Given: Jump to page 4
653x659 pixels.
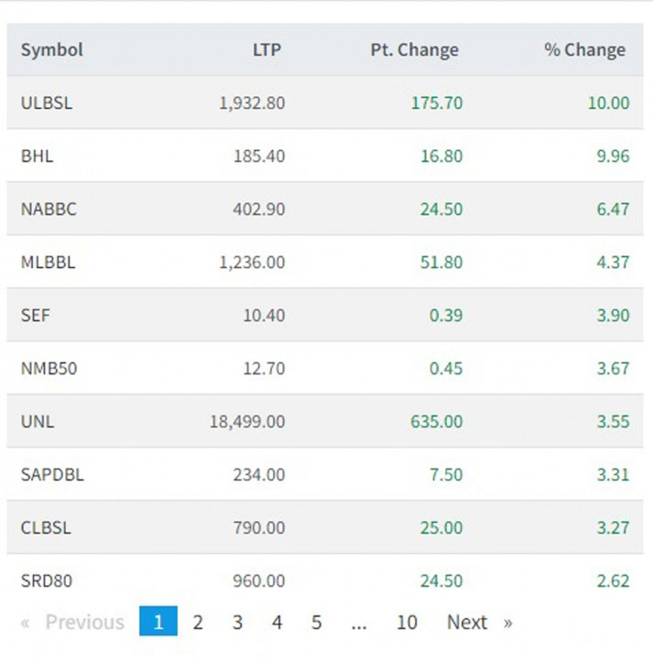Looking at the screenshot, I should (x=277, y=622).
